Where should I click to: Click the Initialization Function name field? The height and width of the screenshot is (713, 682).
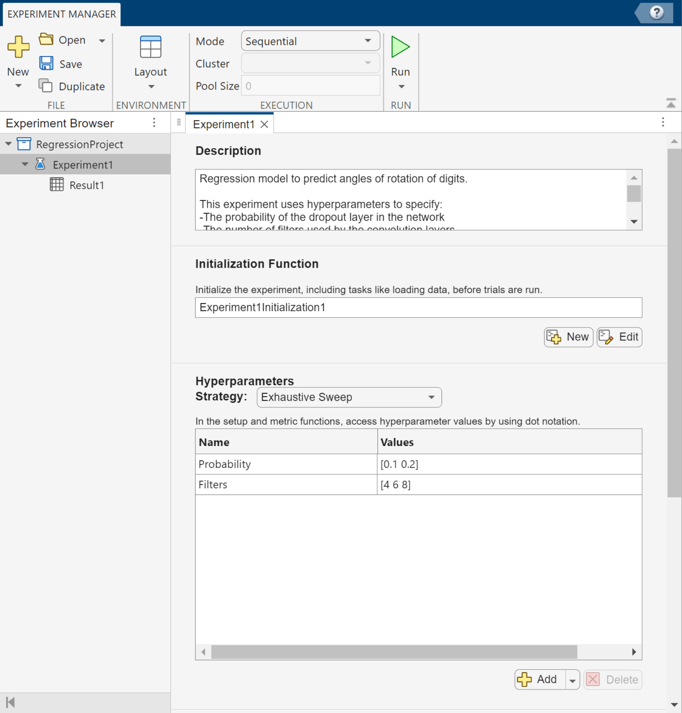tap(418, 308)
